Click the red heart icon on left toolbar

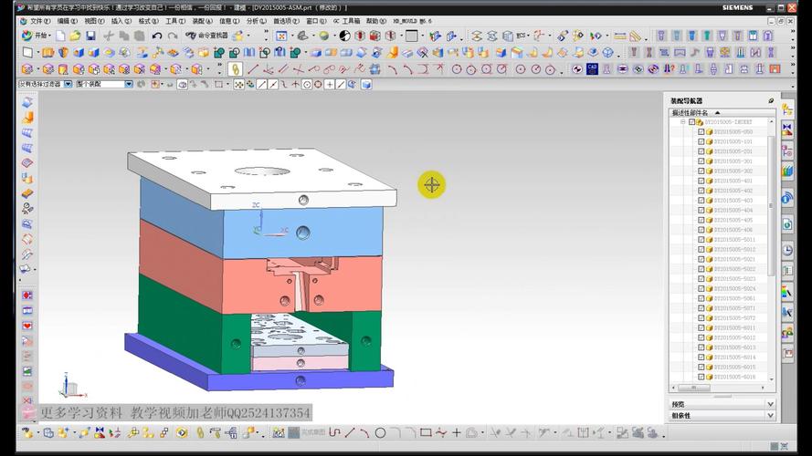(27, 326)
